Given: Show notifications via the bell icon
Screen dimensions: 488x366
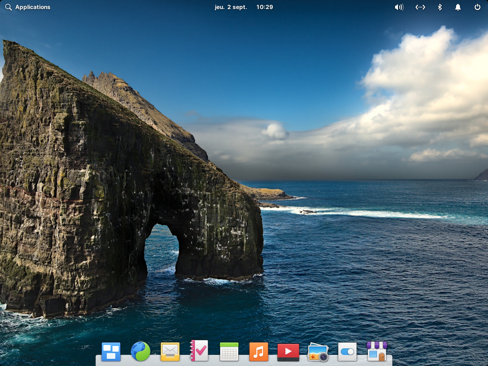Looking at the screenshot, I should click(x=458, y=7).
